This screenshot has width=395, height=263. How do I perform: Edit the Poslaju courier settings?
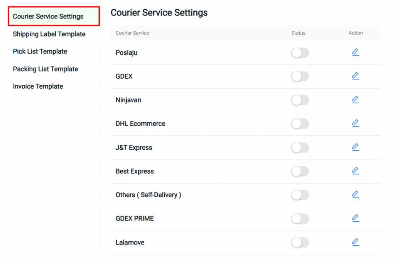[355, 52]
